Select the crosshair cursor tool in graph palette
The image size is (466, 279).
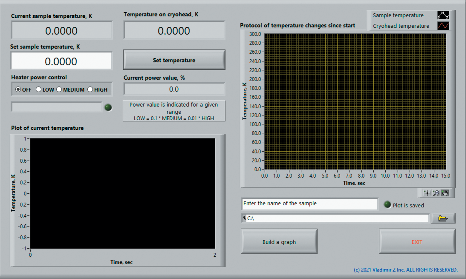coord(427,193)
